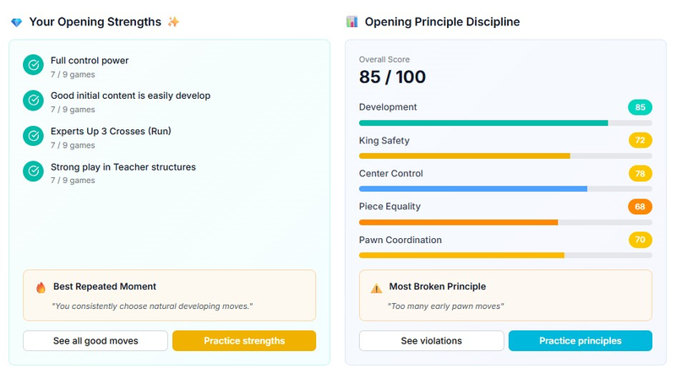Open See all good moves

pyautogui.click(x=95, y=341)
